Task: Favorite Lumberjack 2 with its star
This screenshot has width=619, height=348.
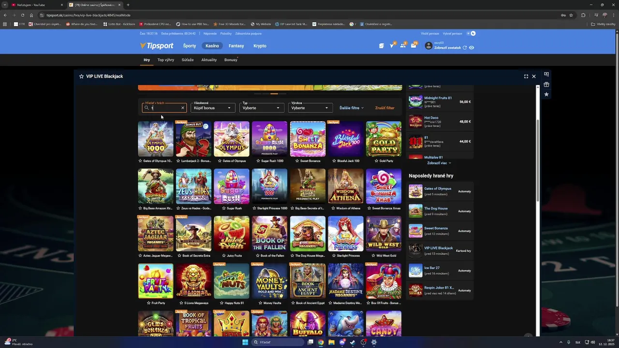Action: (178, 161)
